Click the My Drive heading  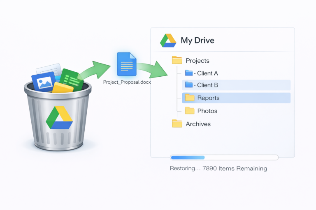[197, 40]
